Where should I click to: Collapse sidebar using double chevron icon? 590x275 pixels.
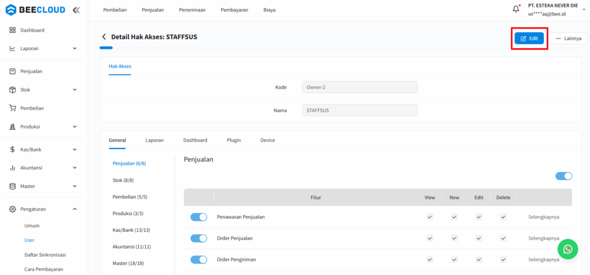coord(76,10)
